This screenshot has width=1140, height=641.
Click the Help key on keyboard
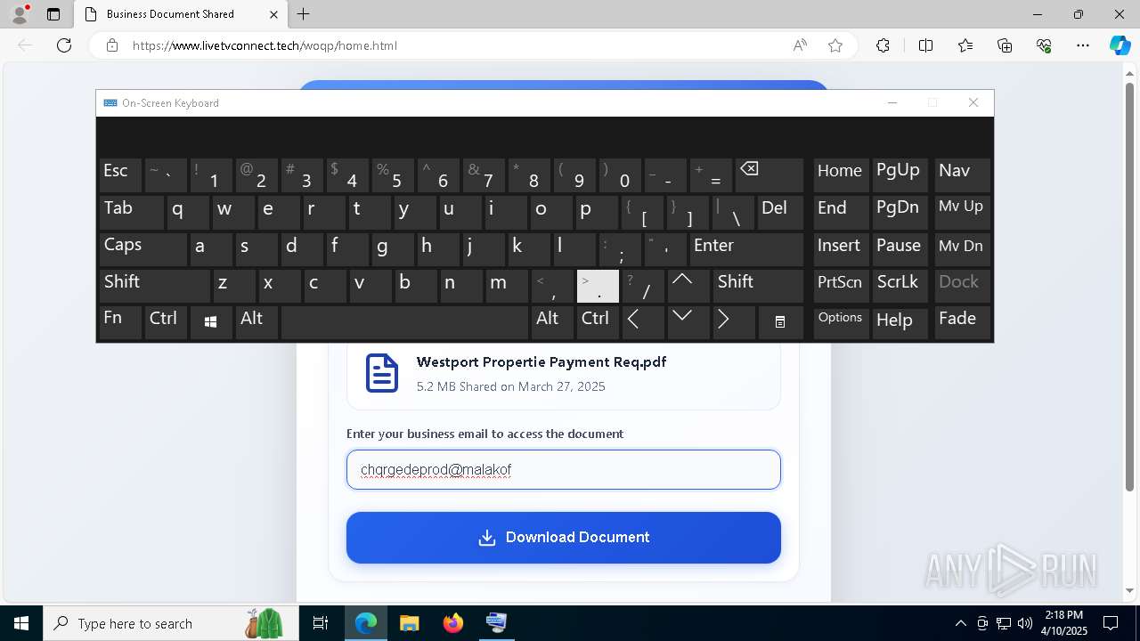pyautogui.click(x=900, y=322)
